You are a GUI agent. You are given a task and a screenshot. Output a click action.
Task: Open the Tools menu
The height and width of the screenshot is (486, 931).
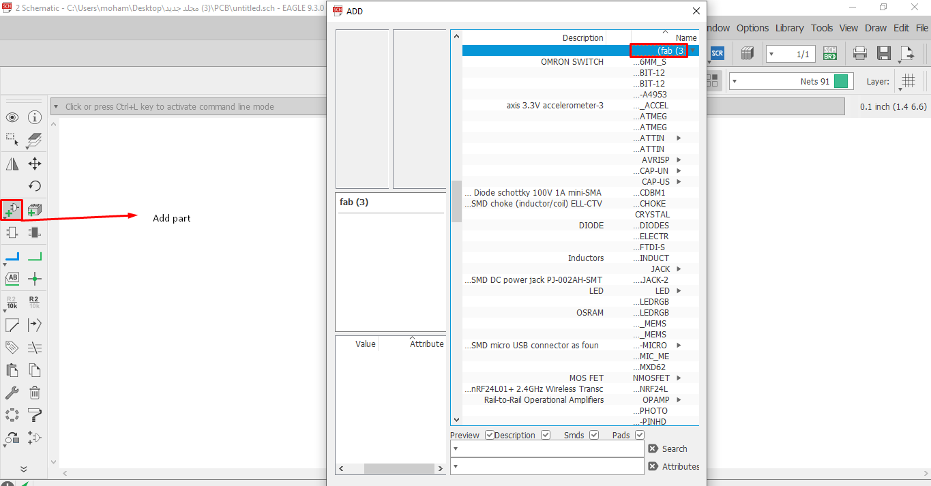pos(822,28)
